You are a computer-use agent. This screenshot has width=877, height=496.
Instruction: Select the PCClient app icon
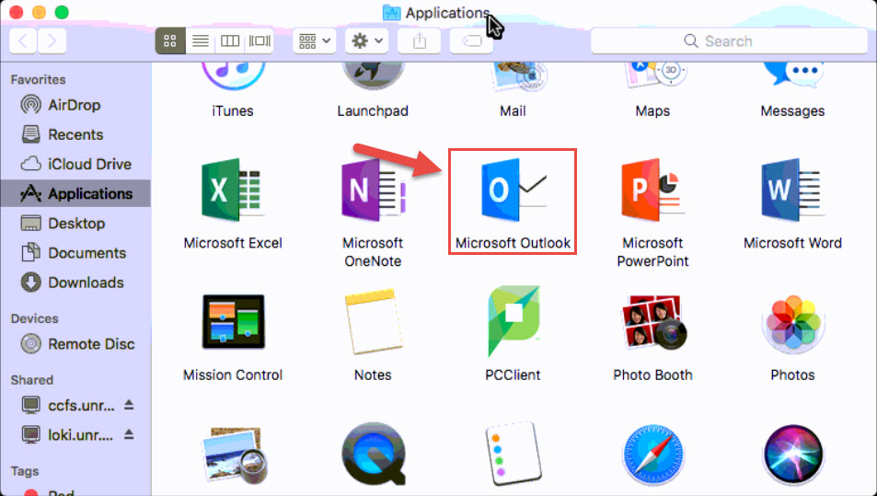(513, 321)
